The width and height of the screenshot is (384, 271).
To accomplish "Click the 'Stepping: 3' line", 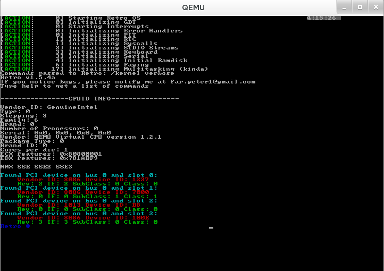I will (x=23, y=116).
